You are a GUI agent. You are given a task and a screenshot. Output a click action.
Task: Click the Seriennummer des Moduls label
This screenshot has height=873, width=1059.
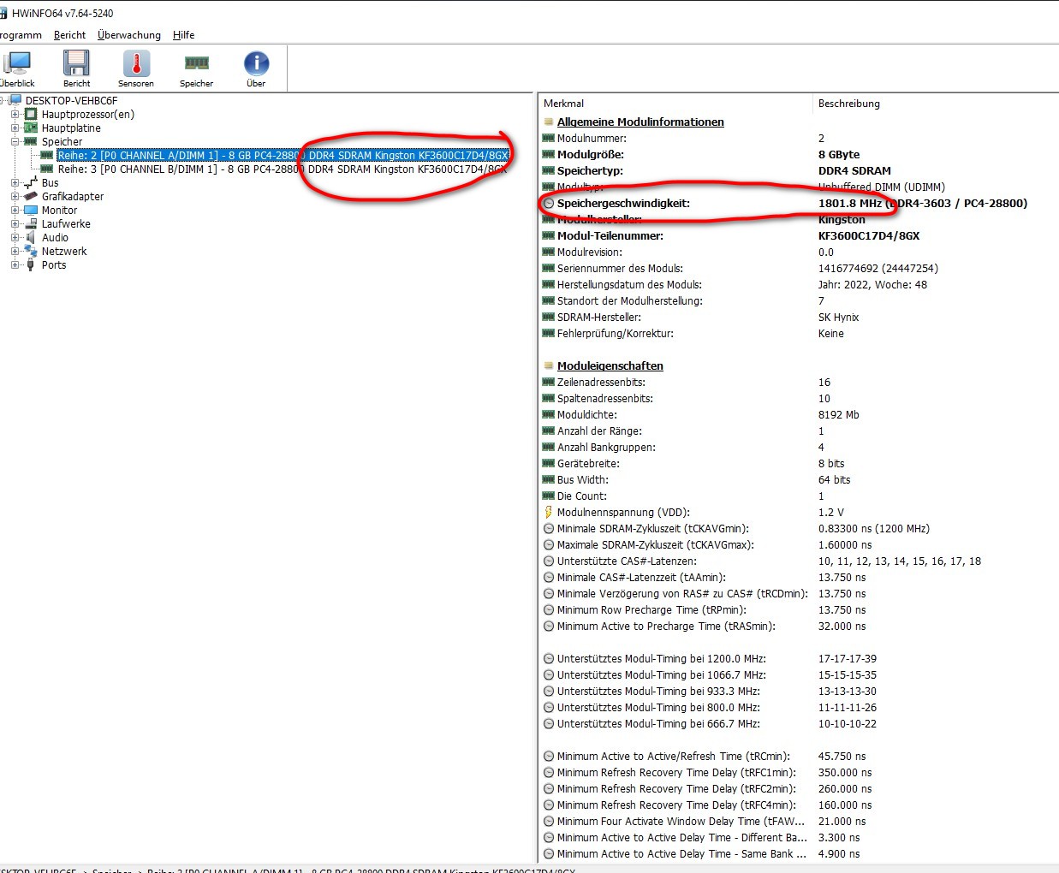620,269
